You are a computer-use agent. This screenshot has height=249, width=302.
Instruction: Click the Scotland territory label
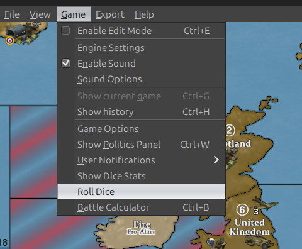coord(238,143)
